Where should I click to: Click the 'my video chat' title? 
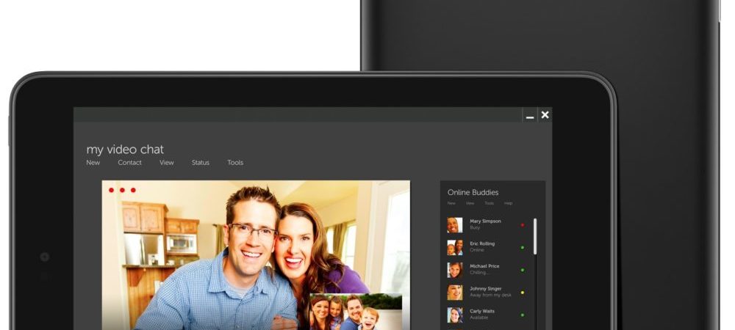click(x=125, y=150)
